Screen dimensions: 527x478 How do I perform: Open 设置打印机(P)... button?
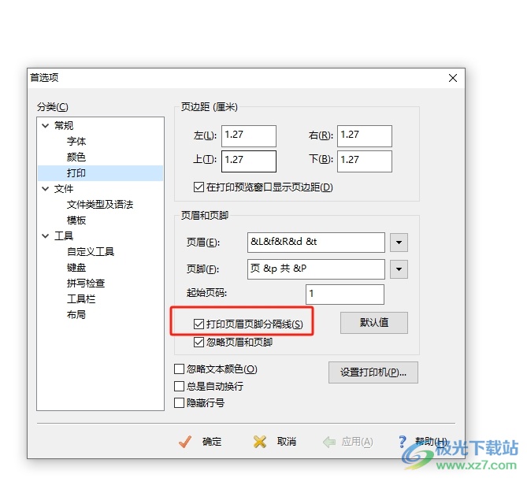373,372
